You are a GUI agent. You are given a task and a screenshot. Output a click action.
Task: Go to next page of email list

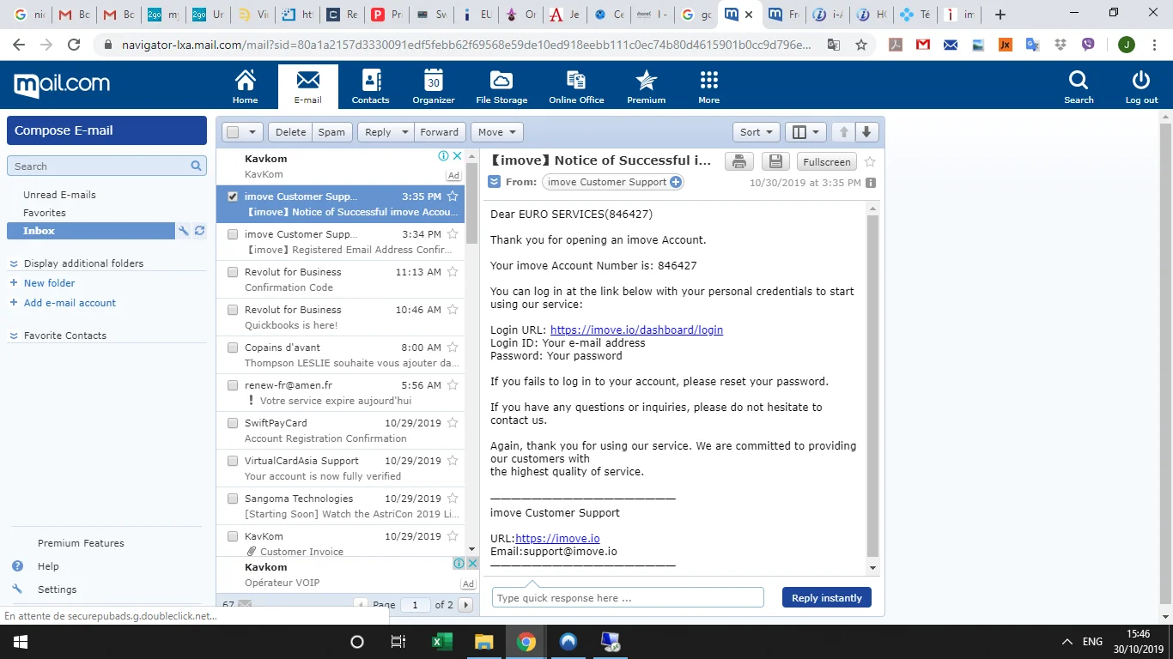(x=466, y=605)
